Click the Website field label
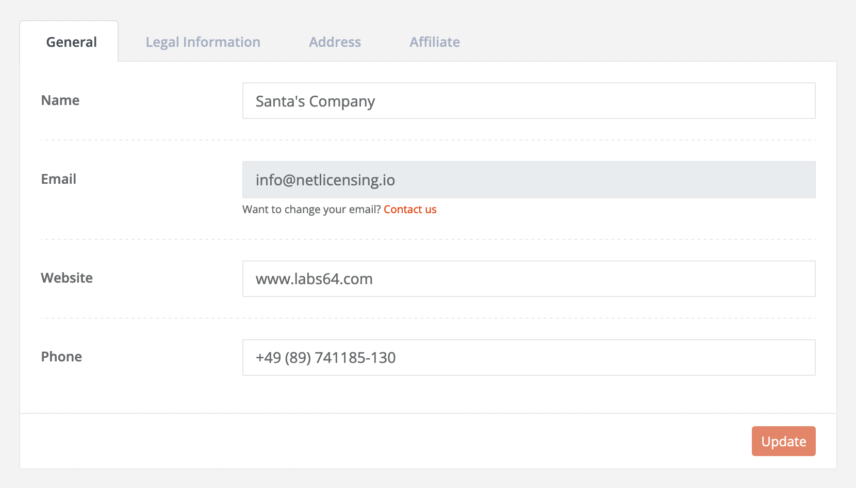Screen dimensions: 856x488 [67, 278]
